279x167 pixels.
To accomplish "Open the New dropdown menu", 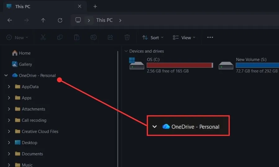I will tap(17, 38).
